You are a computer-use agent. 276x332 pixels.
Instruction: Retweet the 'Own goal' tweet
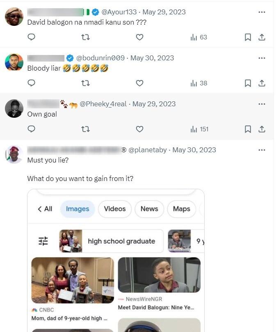(x=85, y=129)
